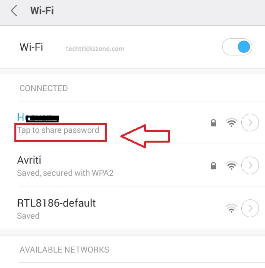Tap Saved, secured with WPA2 status
The image size is (265, 268).
pyautogui.click(x=65, y=173)
